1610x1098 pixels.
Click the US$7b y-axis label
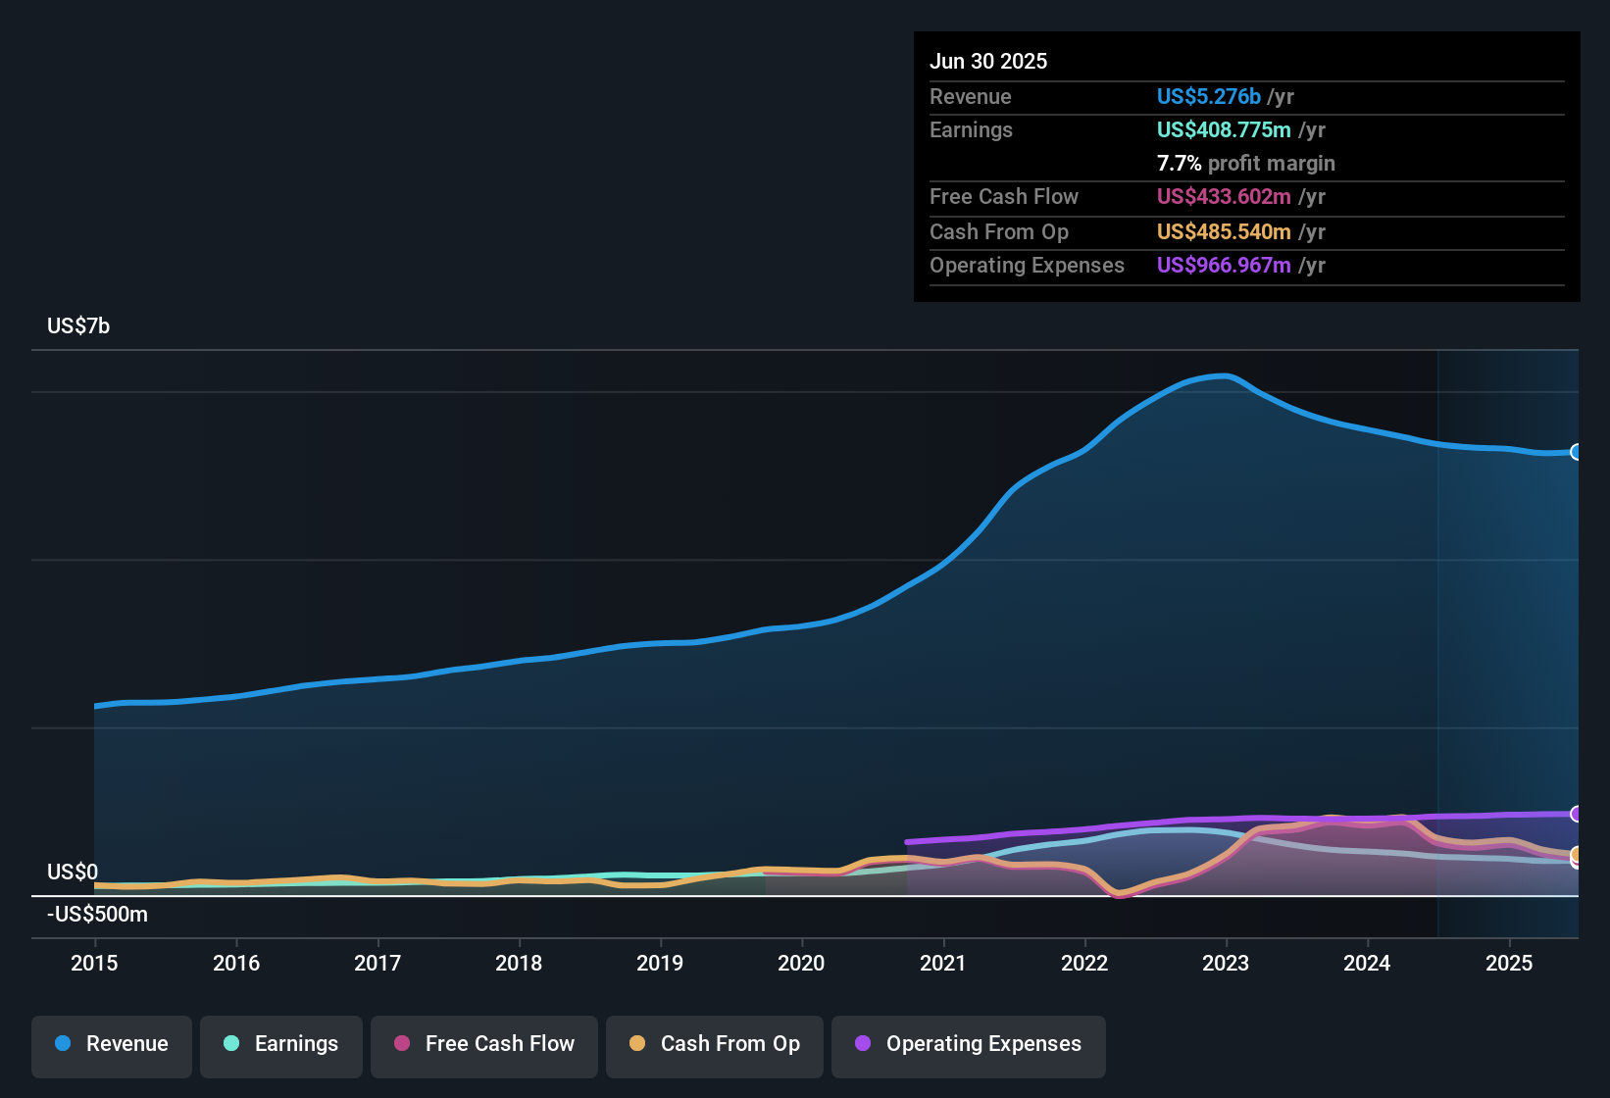tap(78, 326)
